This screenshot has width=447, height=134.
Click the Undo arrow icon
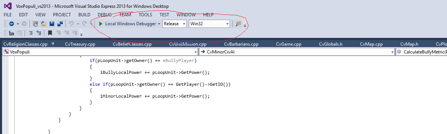point(71,24)
